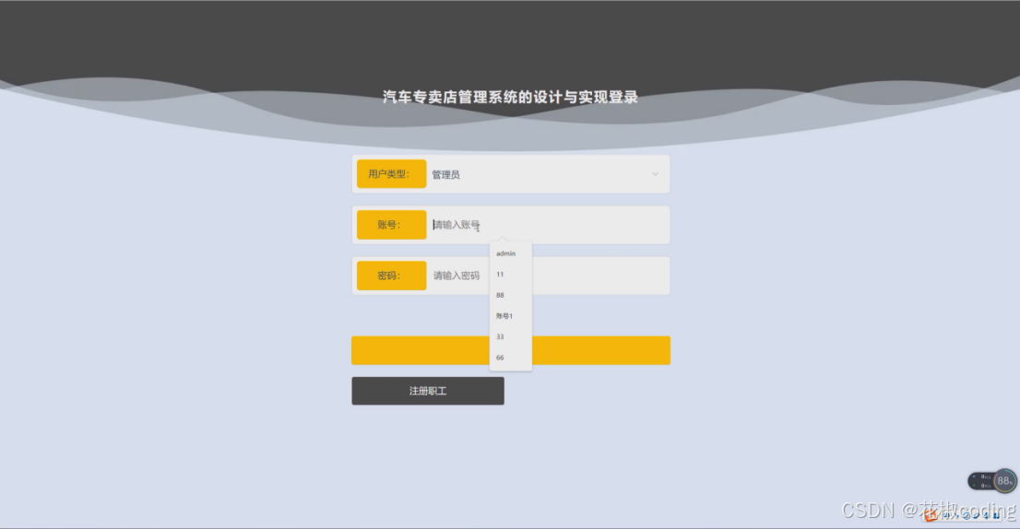Choose '66' from the account suggestions
Screen dimensions: 1020x529
click(x=511, y=358)
